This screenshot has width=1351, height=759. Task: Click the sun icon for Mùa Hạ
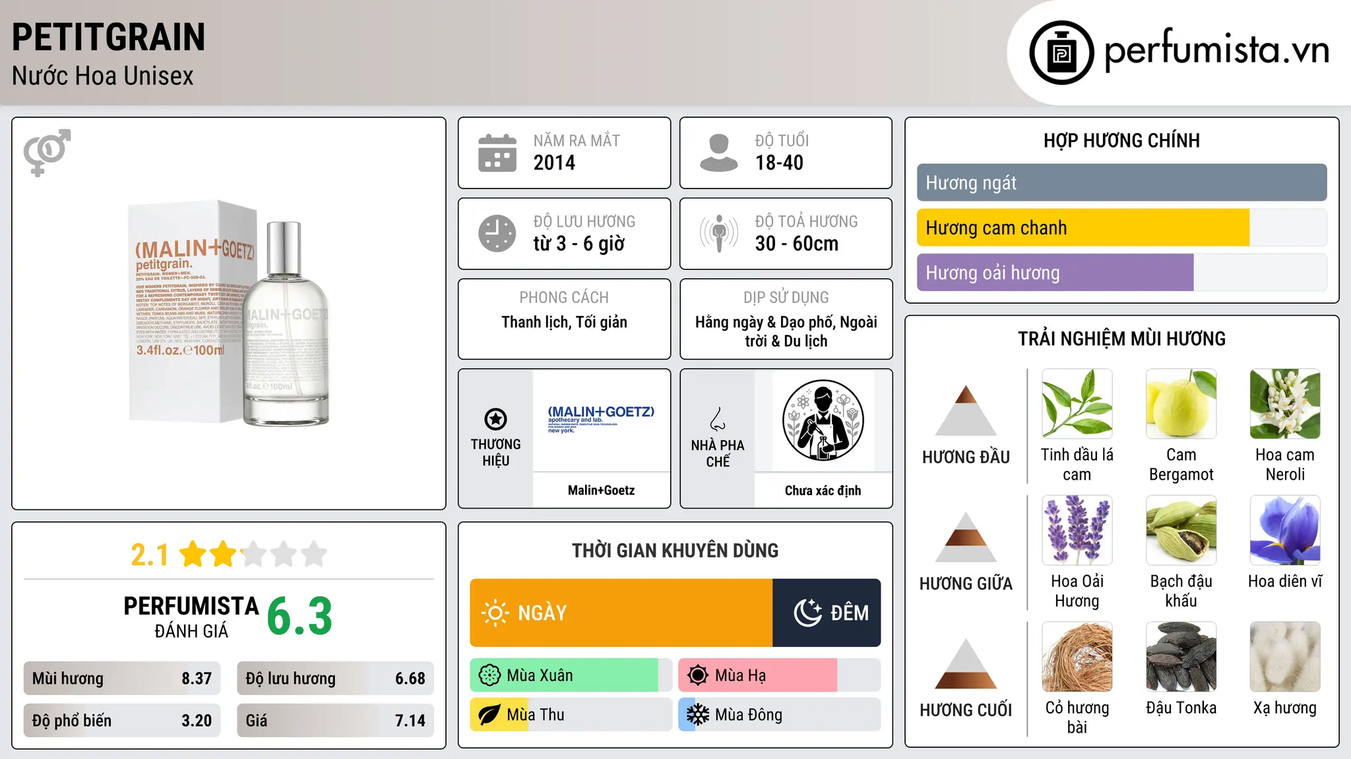[x=698, y=675]
